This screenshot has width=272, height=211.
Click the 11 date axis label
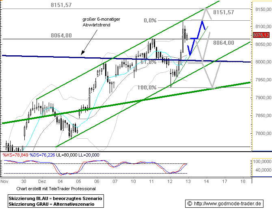click(x=151, y=181)
